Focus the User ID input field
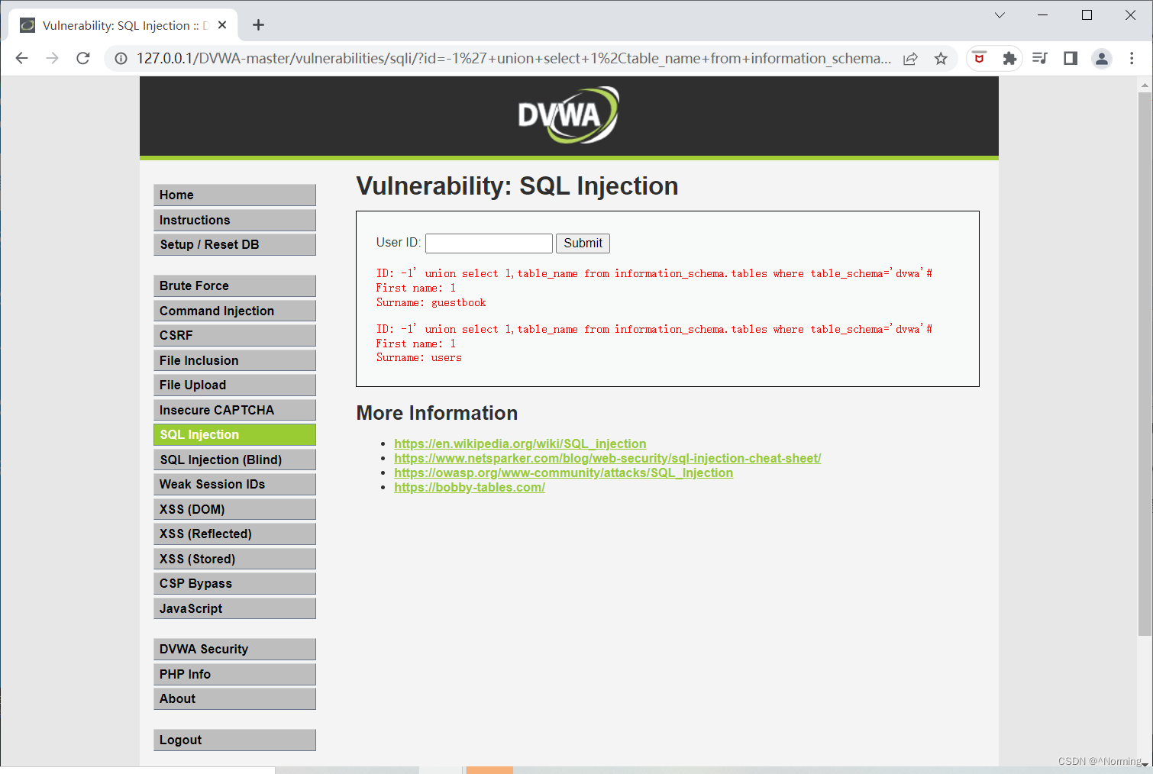This screenshot has width=1153, height=774. tap(489, 243)
